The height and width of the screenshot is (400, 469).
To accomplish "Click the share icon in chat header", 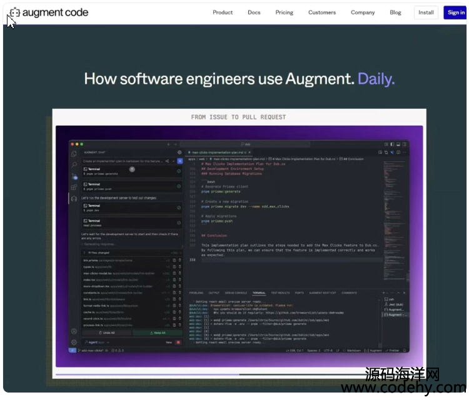I will point(167,161).
